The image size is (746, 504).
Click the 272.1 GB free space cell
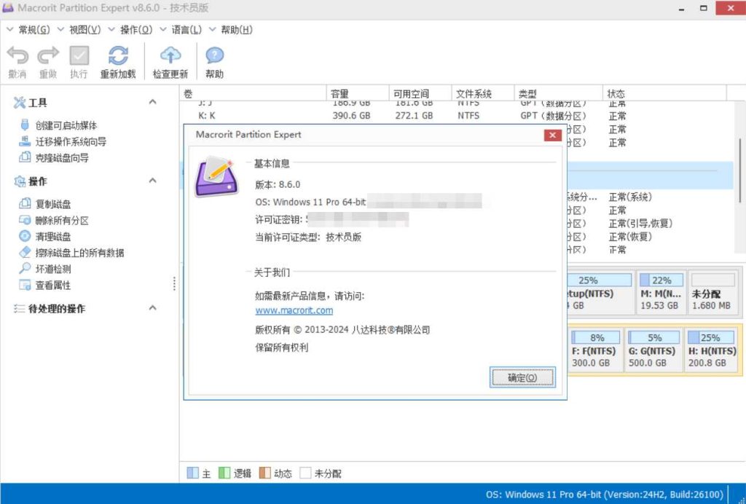coord(414,116)
